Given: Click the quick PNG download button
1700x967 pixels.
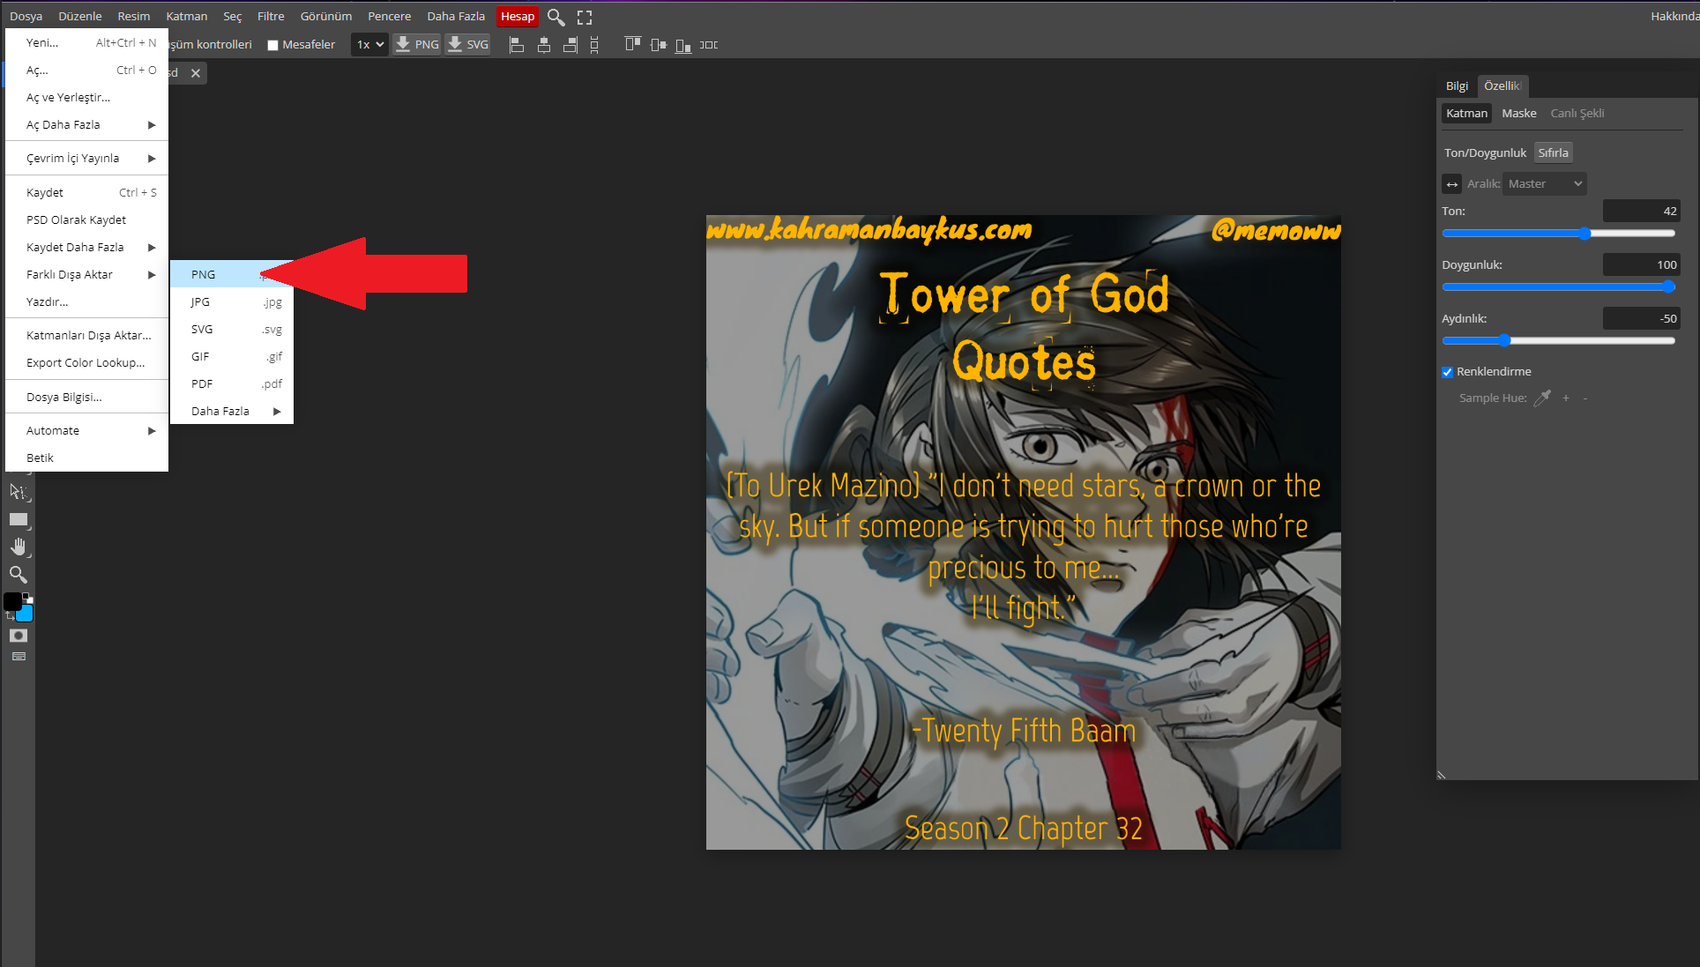Looking at the screenshot, I should [417, 44].
